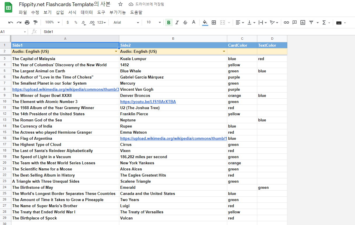Click the Merge cells icon
355x225 pixels.
click(223, 22)
